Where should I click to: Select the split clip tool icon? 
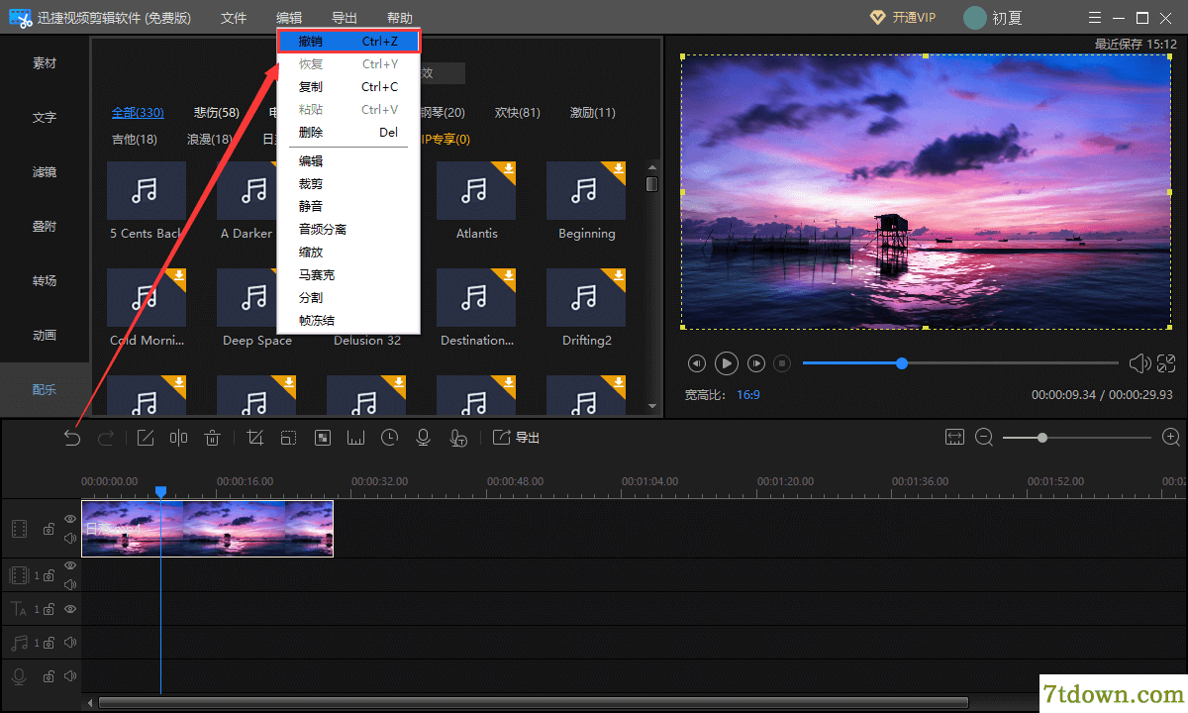click(x=179, y=438)
